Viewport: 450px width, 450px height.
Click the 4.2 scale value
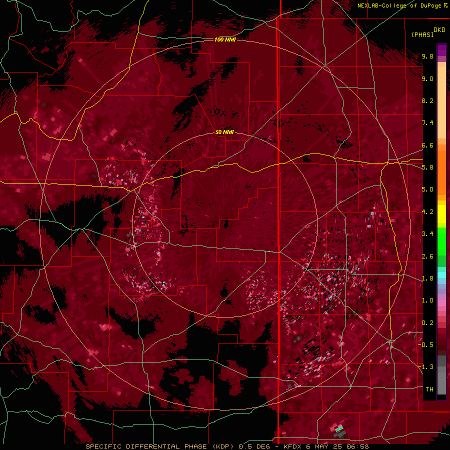[x=427, y=212]
